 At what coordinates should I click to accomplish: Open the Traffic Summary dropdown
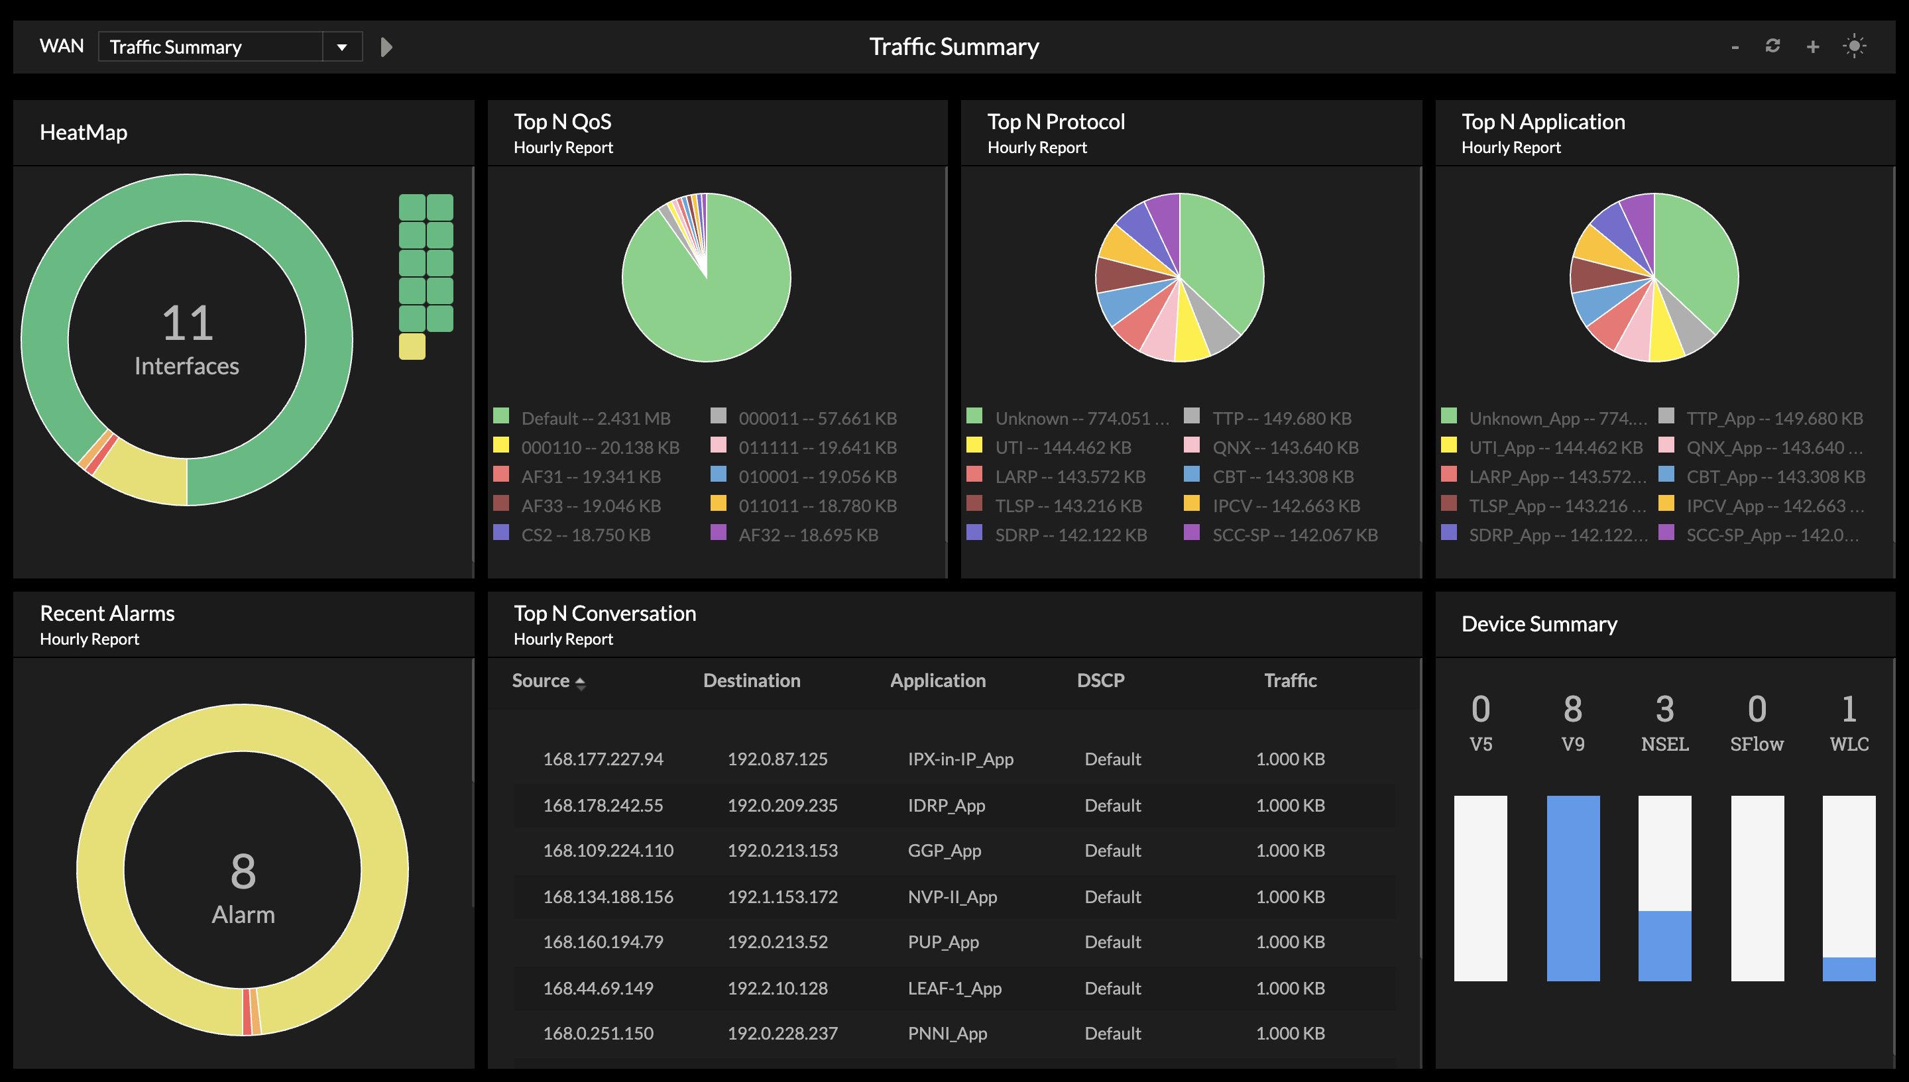click(342, 47)
